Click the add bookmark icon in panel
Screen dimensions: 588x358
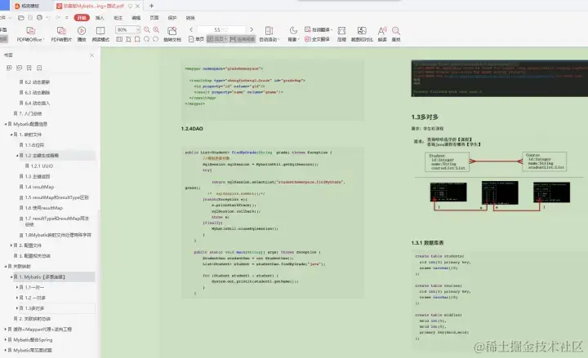tap(29, 68)
